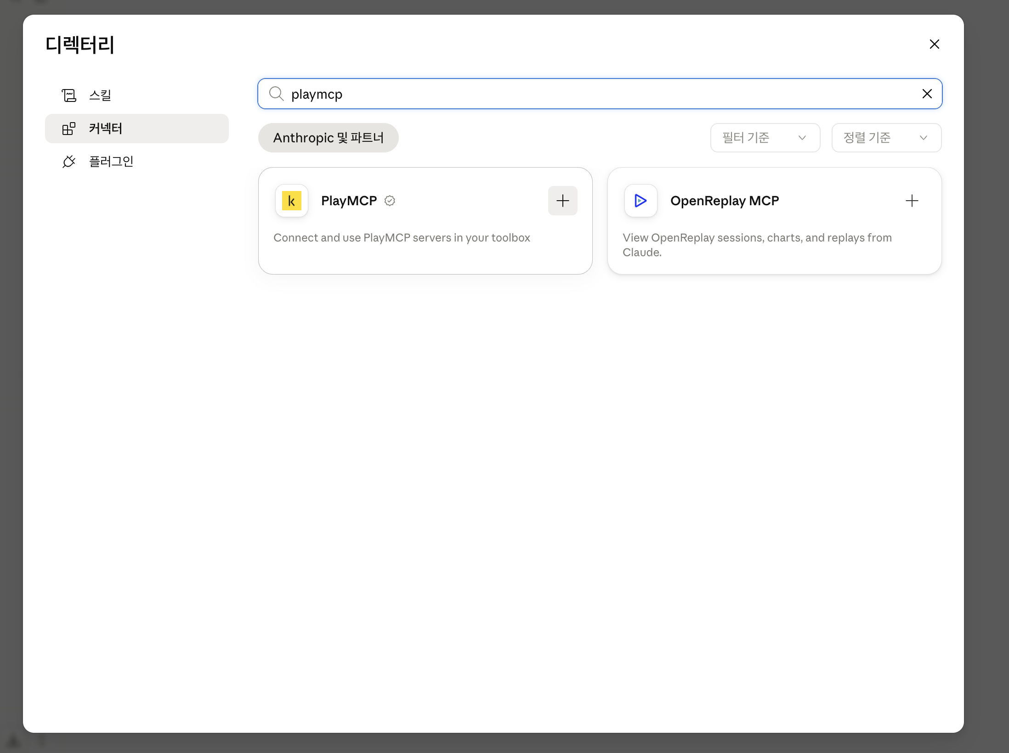Open the PlayMCP connector card title
This screenshot has width=1009, height=753.
[349, 201]
